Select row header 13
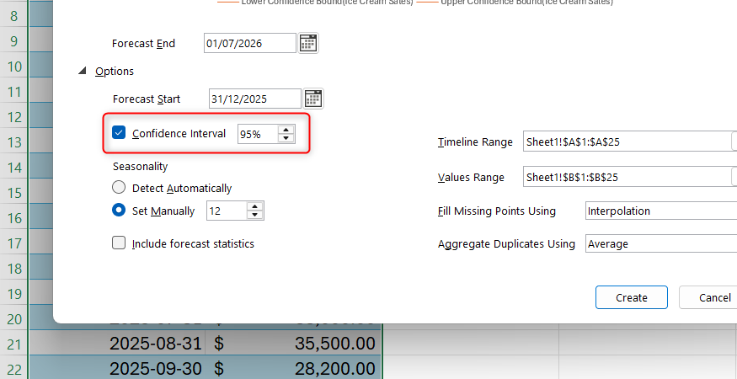Screen dimensions: 737x379 [13, 142]
